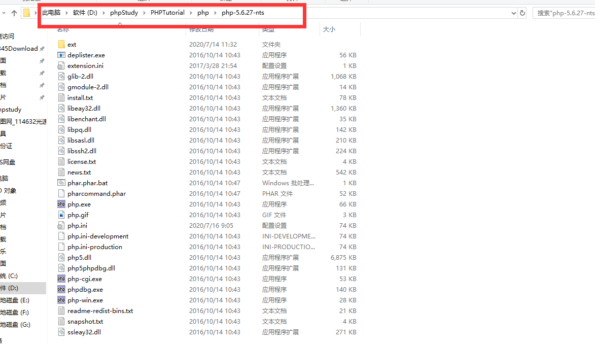
Task: Click the 6,875 KB size of php5.dll
Action: coord(343,257)
